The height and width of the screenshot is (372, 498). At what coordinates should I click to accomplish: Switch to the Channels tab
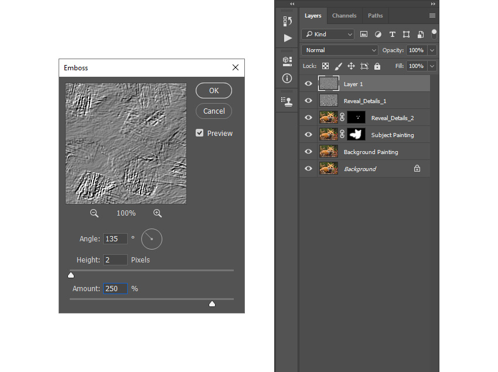click(x=344, y=16)
